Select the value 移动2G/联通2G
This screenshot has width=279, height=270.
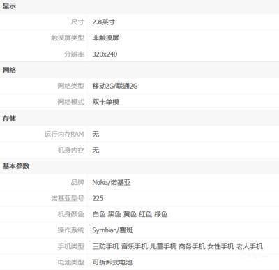pos(115,86)
